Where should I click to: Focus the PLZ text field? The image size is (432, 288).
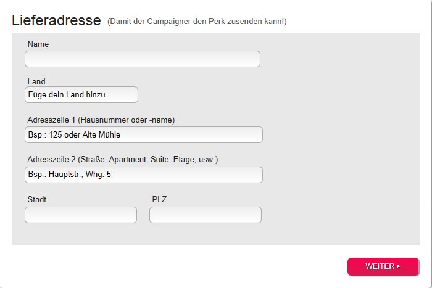coord(205,215)
